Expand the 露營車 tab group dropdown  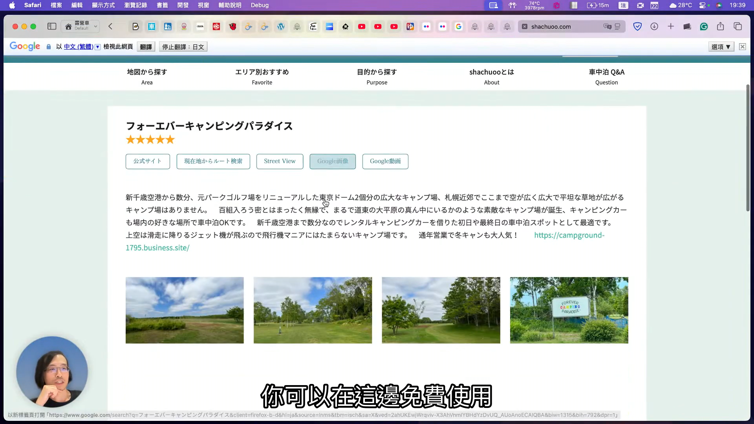[95, 26]
